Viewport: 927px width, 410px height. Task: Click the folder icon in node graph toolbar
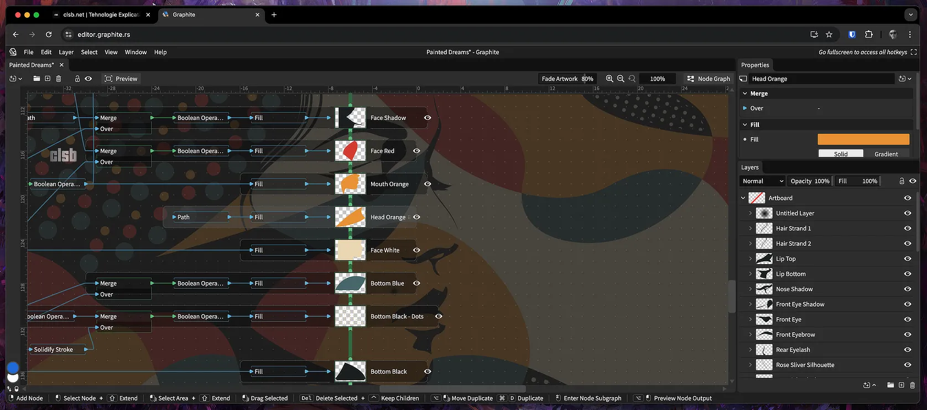tap(37, 78)
